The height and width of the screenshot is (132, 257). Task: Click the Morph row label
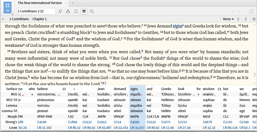(x=12, y=117)
